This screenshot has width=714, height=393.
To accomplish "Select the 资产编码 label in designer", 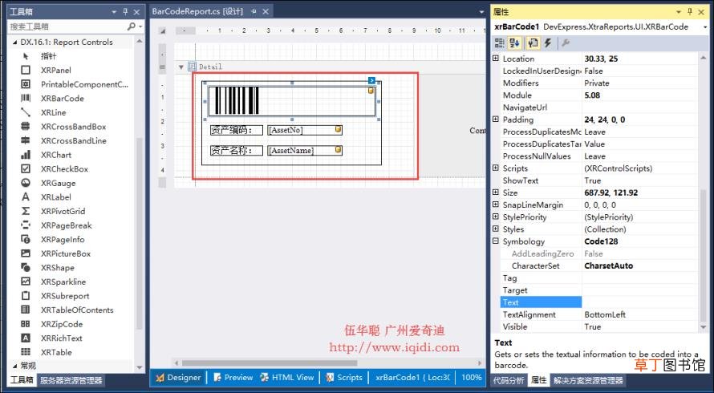I will click(237, 130).
